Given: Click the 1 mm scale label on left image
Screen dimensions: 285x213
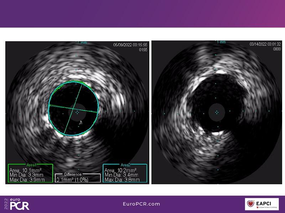Looking at the screenshot, I should tap(82, 43).
